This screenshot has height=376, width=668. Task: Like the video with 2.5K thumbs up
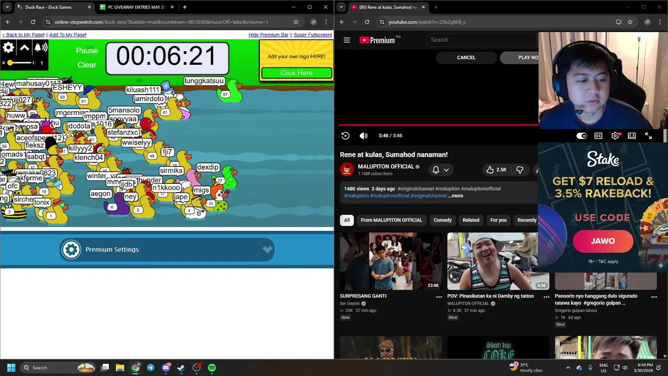496,170
